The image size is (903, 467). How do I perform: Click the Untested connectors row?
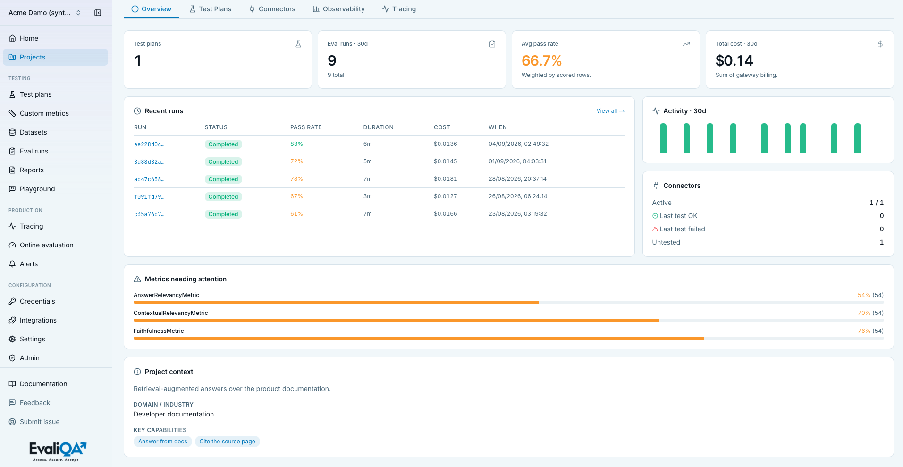point(768,242)
